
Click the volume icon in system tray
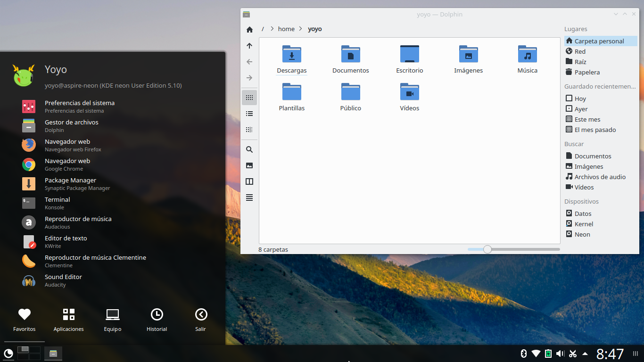click(560, 354)
